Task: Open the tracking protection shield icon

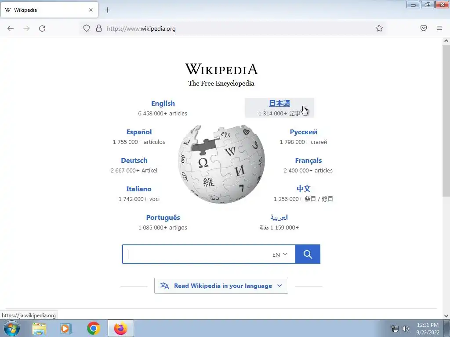Action: coord(87,28)
